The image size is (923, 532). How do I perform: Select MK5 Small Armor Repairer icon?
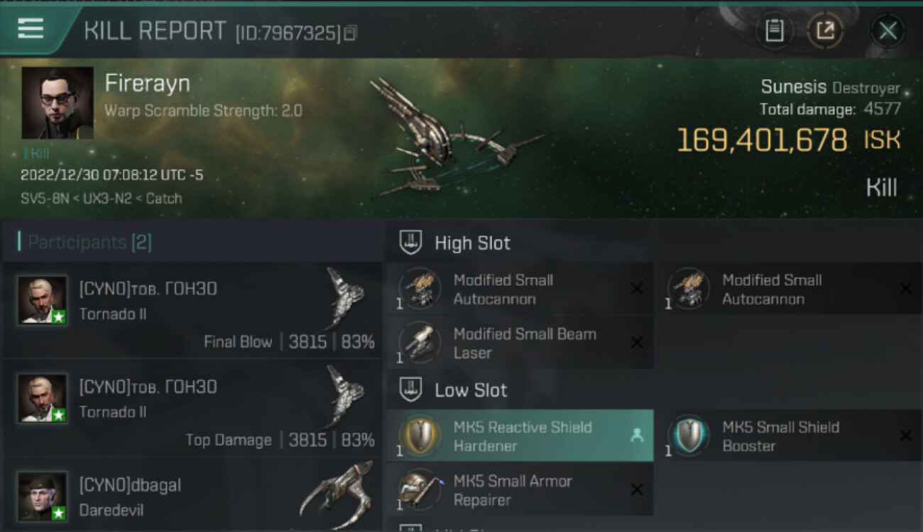(x=420, y=489)
